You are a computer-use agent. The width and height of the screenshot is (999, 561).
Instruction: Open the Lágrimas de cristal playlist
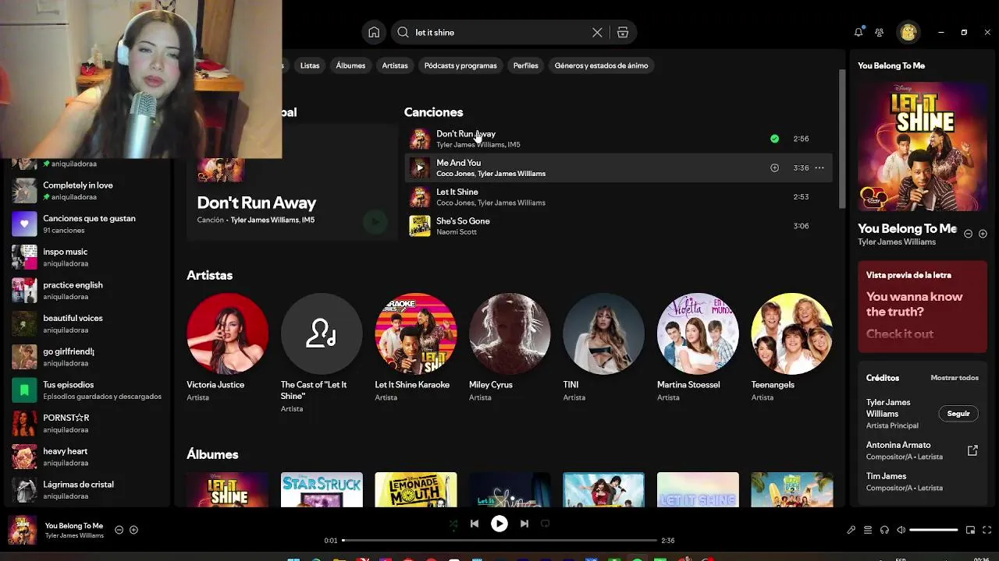click(x=86, y=490)
